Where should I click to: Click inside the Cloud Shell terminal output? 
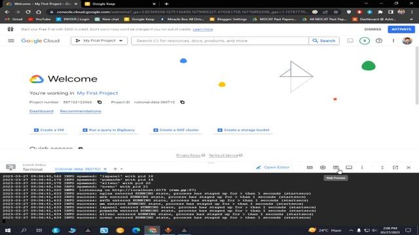[x=209, y=198]
